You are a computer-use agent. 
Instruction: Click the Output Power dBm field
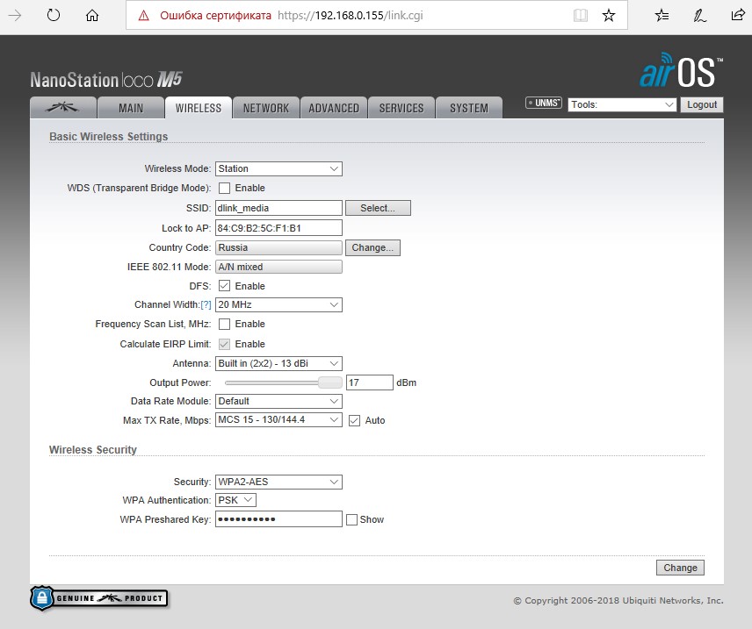pos(370,382)
